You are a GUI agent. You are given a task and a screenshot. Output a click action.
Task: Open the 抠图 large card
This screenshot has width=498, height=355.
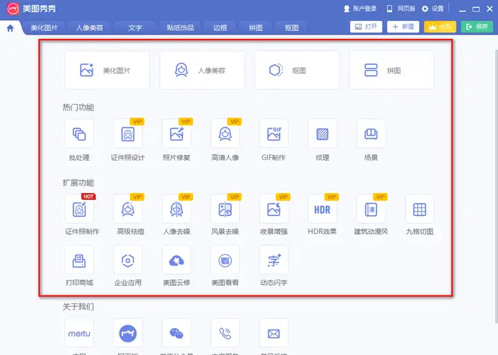[x=297, y=70]
